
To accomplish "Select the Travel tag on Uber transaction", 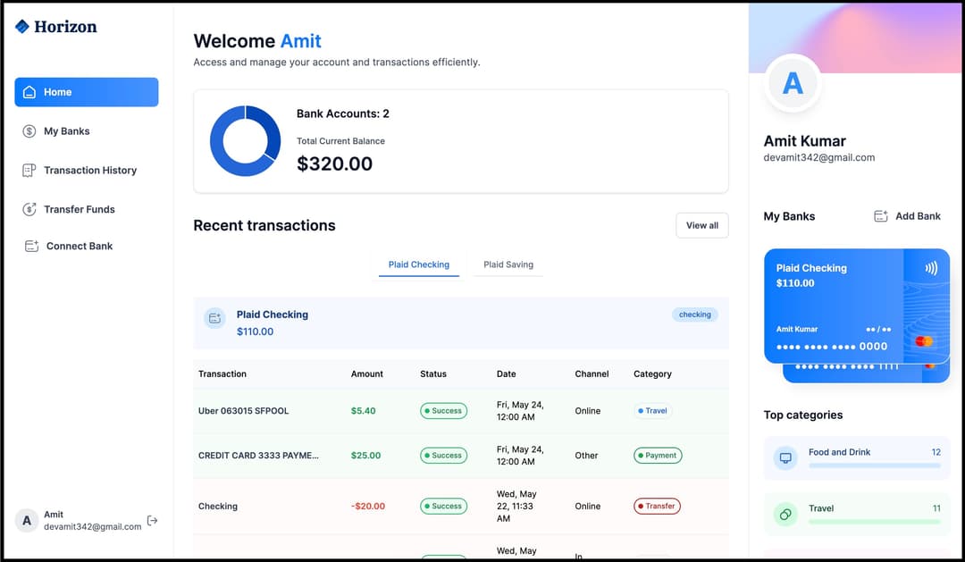I will tap(653, 410).
